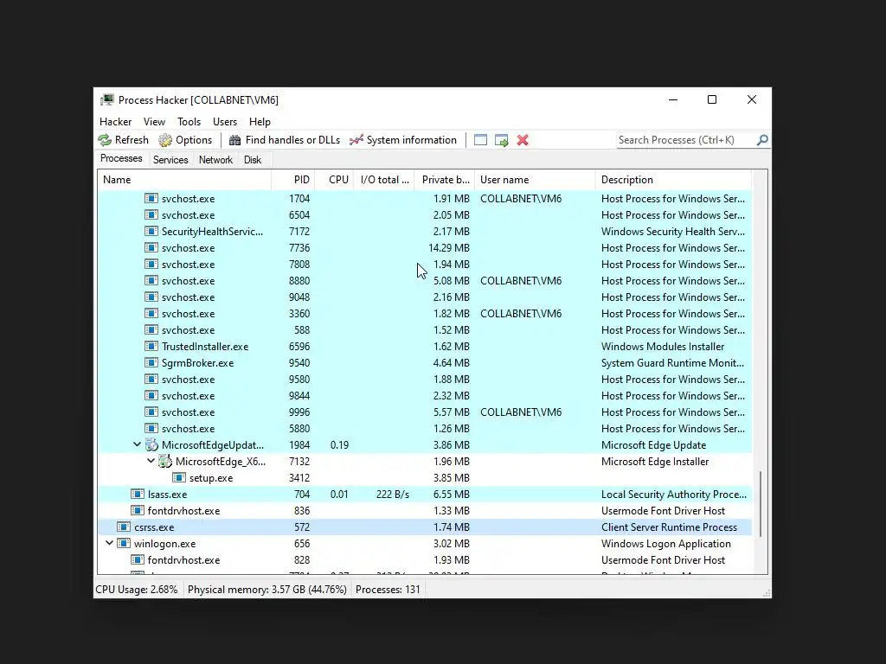
Task: Click icon of svchost.exe PID 1704
Action: pyautogui.click(x=151, y=198)
